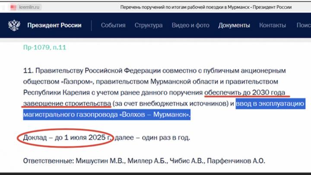Click the name Мишустин М.В.
The height and width of the screenshot is (175, 311).
(101, 161)
